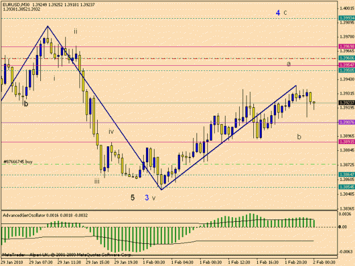Click the blue wave 3 label
Image resolution: width=355 pixels, height=266 pixels.
click(147, 198)
